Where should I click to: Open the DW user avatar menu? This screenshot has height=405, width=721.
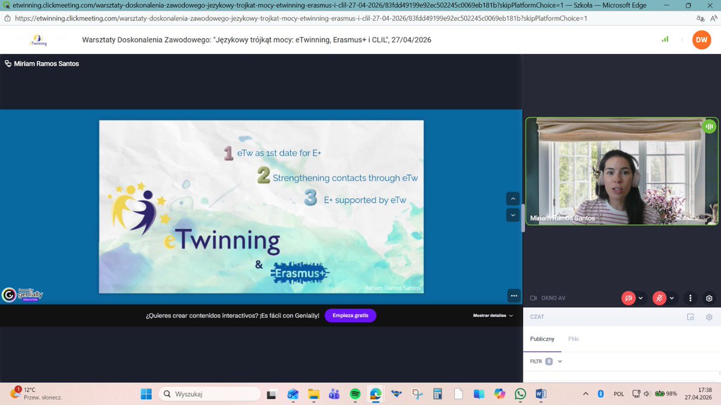coord(701,40)
